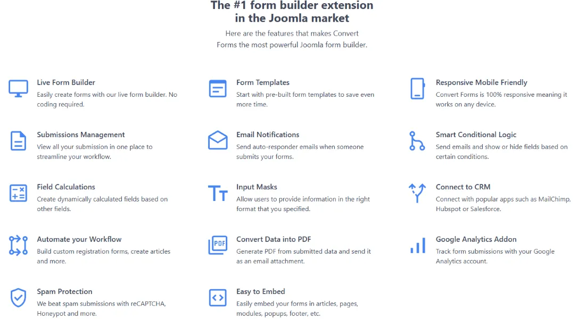Click the Automate your Workflow icon
Screen dimensions: 578x319
coord(19,245)
